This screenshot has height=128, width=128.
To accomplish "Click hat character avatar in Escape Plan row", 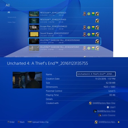I will click(84, 28).
